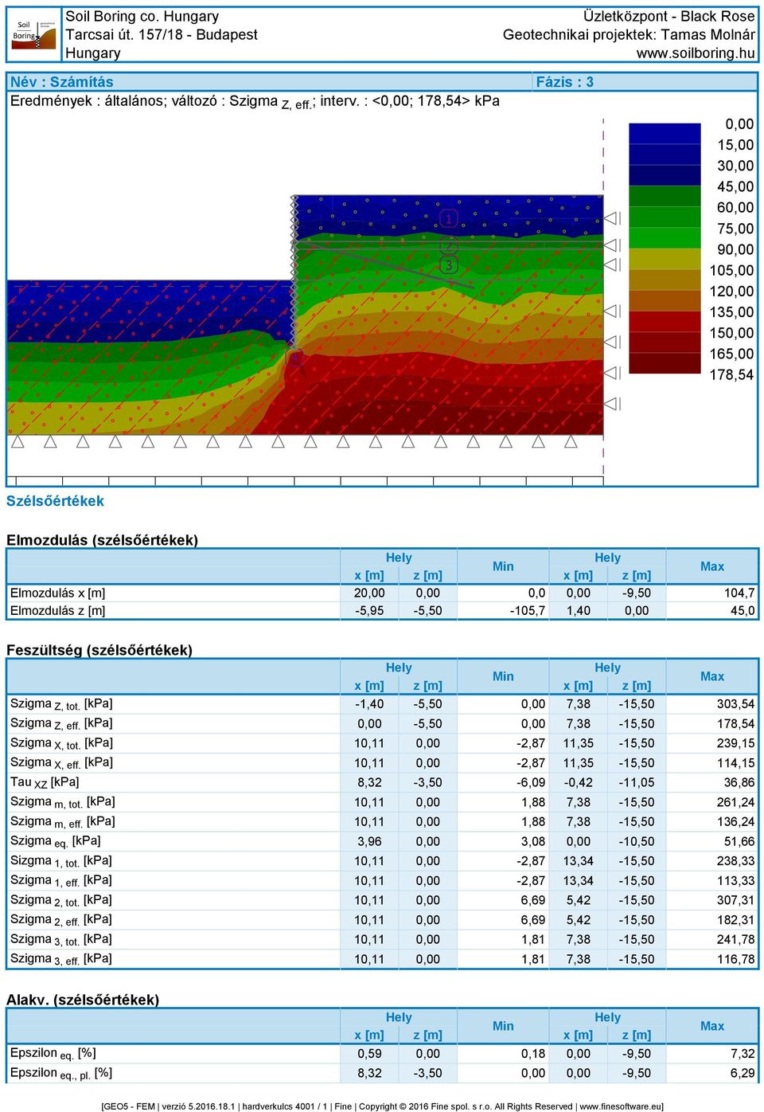The image size is (764, 1112).
Task: Click legend value 105,00
Action: [731, 270]
